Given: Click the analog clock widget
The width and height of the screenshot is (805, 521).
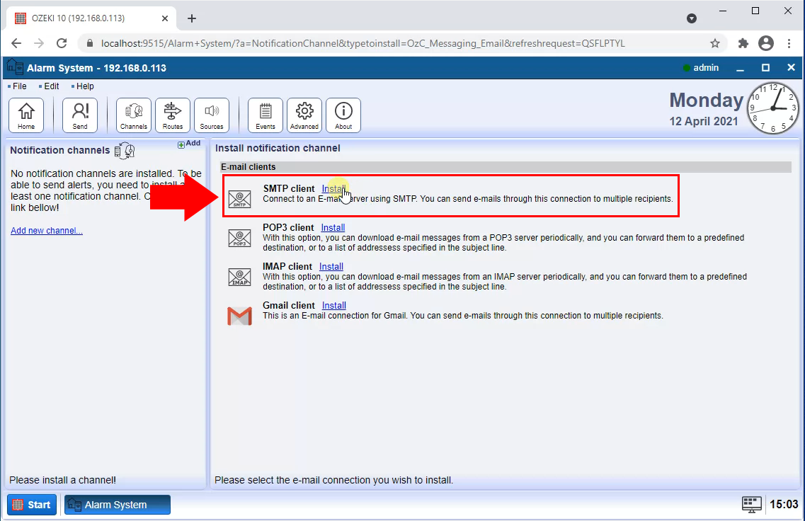Looking at the screenshot, I should pos(772,108).
